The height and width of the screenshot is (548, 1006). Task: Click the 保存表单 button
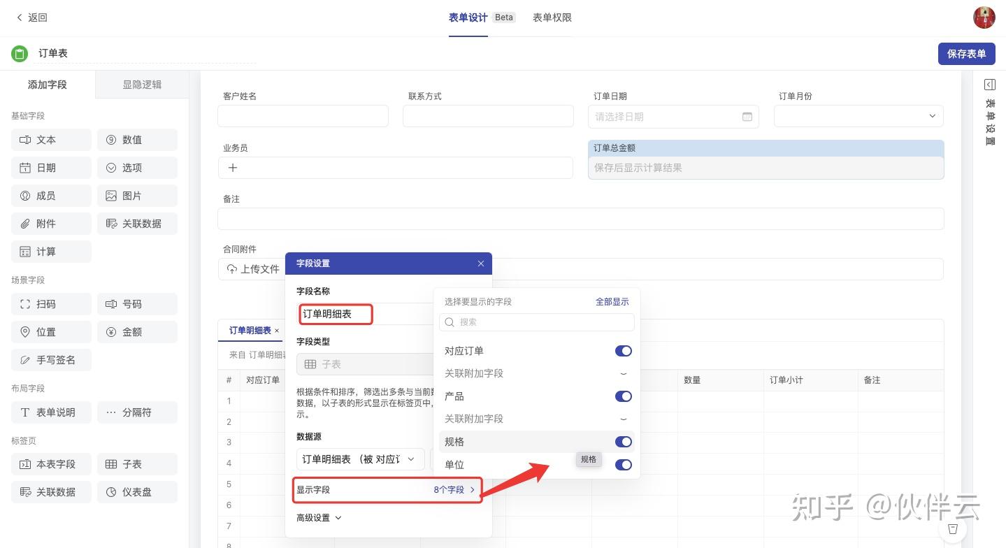click(x=966, y=54)
